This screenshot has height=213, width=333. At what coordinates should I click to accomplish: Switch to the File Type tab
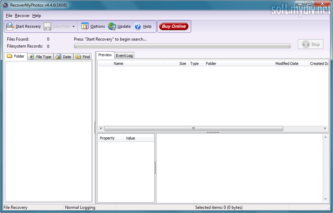40,57
